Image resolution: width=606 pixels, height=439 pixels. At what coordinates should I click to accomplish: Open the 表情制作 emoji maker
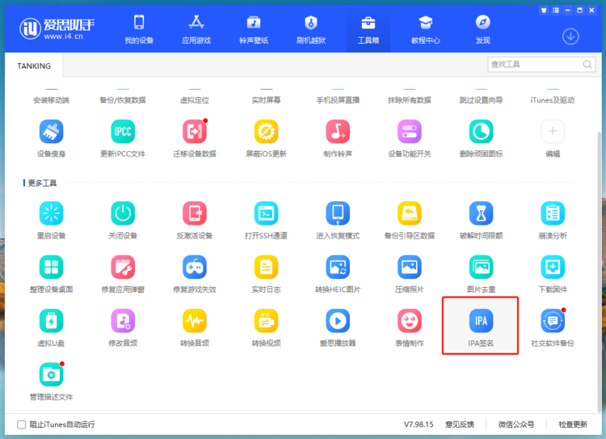tap(410, 321)
